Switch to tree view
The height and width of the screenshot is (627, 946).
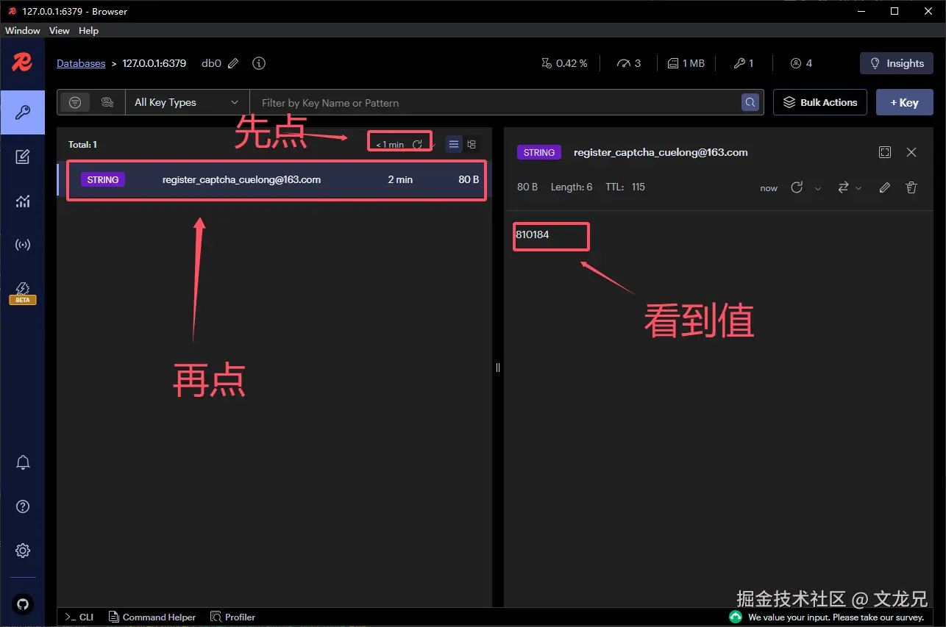pyautogui.click(x=472, y=145)
